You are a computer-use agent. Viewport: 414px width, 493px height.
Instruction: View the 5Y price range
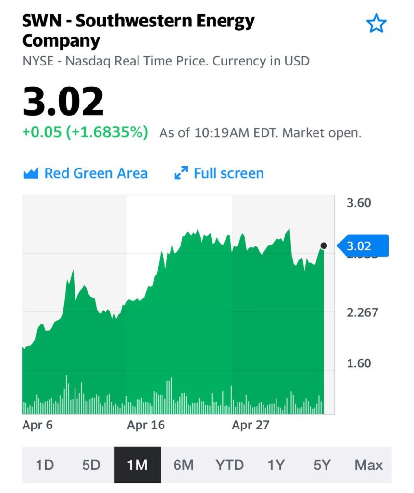(x=322, y=465)
